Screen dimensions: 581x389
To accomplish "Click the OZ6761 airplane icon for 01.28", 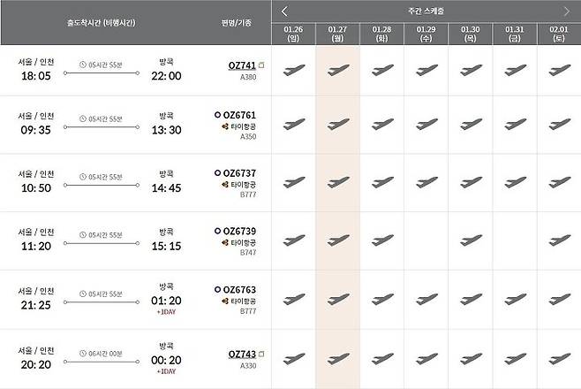I will click(381, 125).
